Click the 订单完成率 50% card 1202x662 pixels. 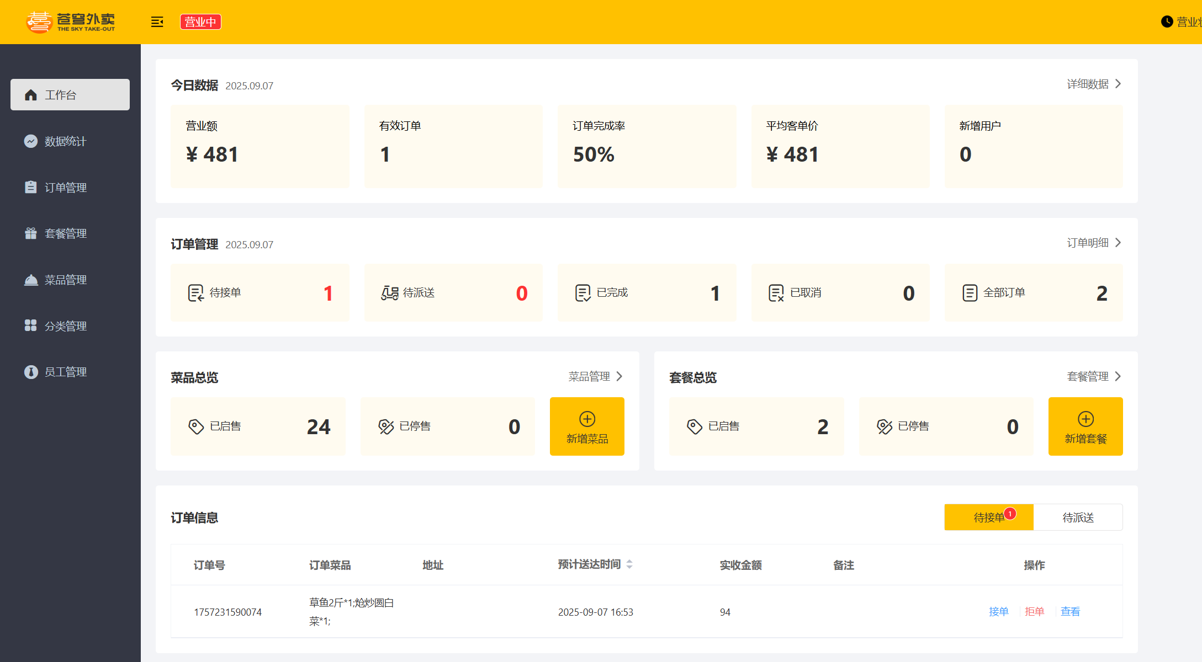647,146
